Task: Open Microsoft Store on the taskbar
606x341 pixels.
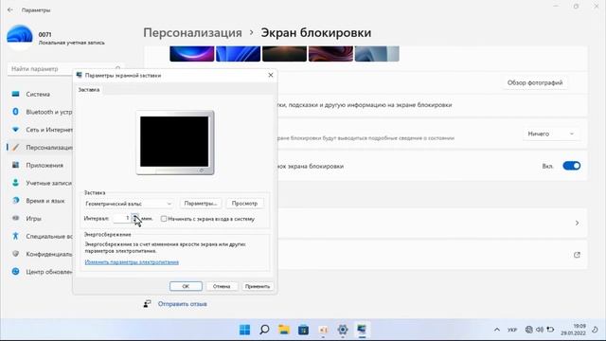Action: (303, 330)
